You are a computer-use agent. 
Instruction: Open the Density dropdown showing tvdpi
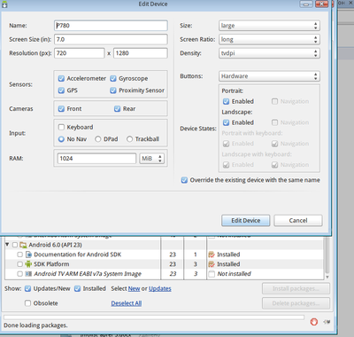[269, 53]
